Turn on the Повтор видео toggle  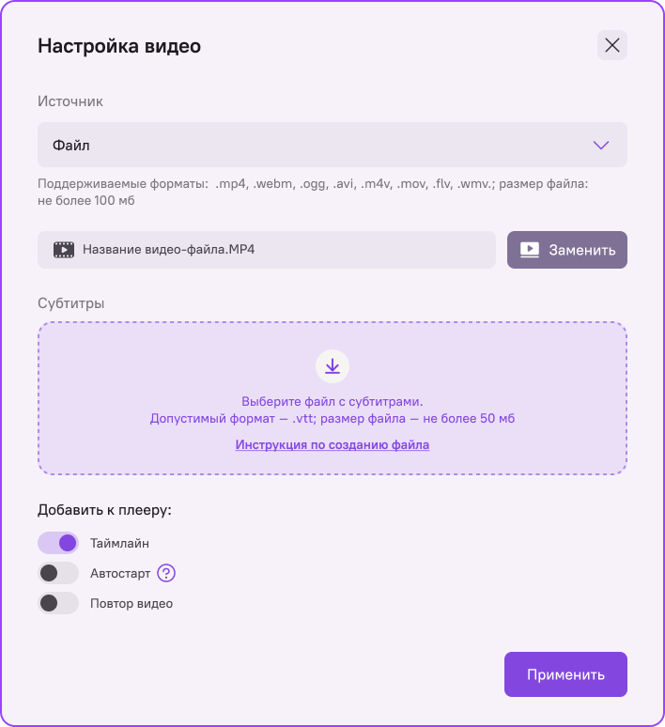(58, 603)
